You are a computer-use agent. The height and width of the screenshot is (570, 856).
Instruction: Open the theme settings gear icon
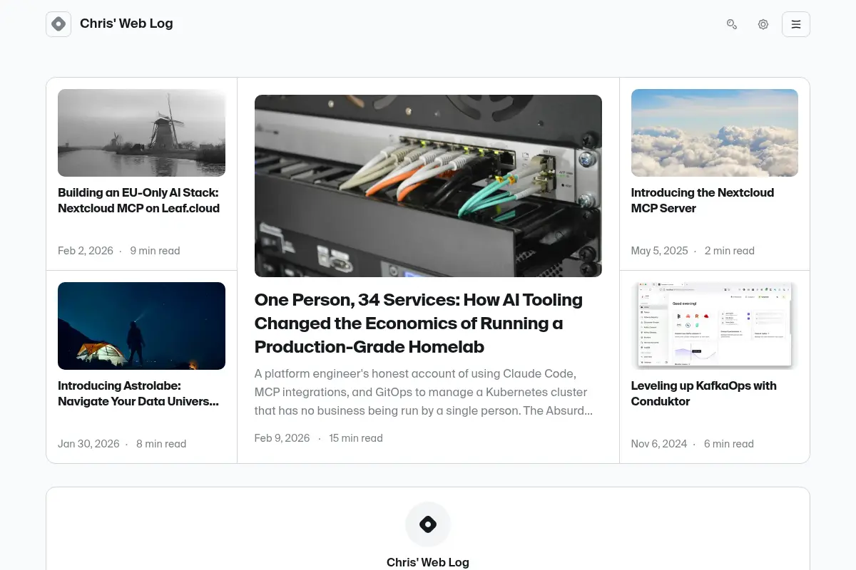pyautogui.click(x=763, y=24)
